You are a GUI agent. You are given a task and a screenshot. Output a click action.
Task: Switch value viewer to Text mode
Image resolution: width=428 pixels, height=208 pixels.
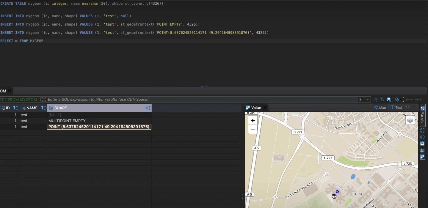(x=396, y=108)
